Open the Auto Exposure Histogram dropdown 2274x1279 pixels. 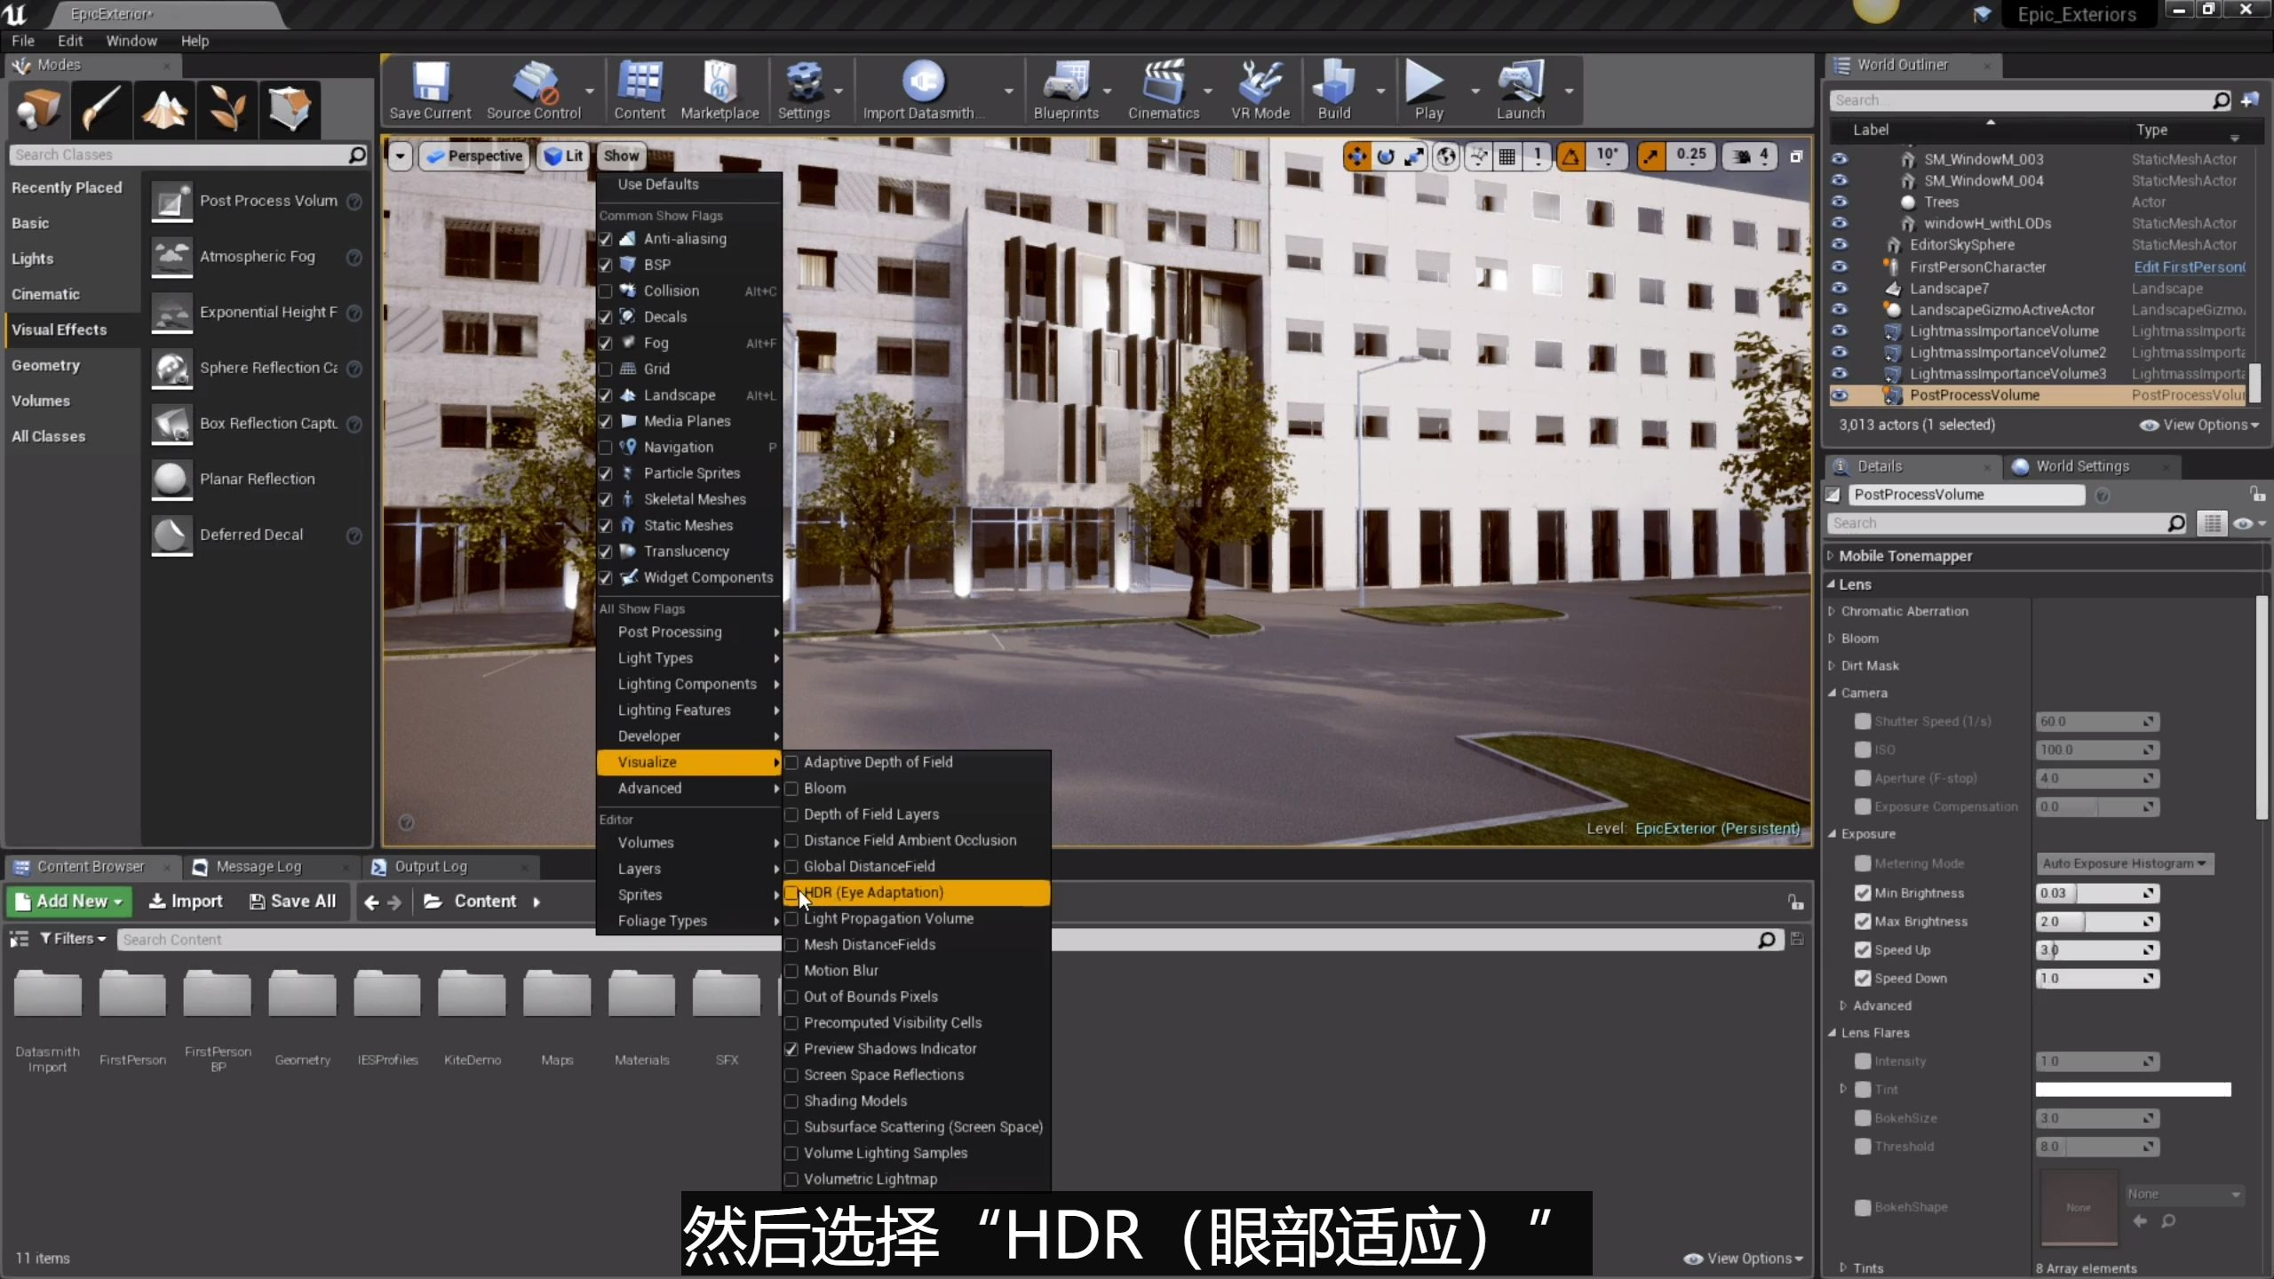2123,863
